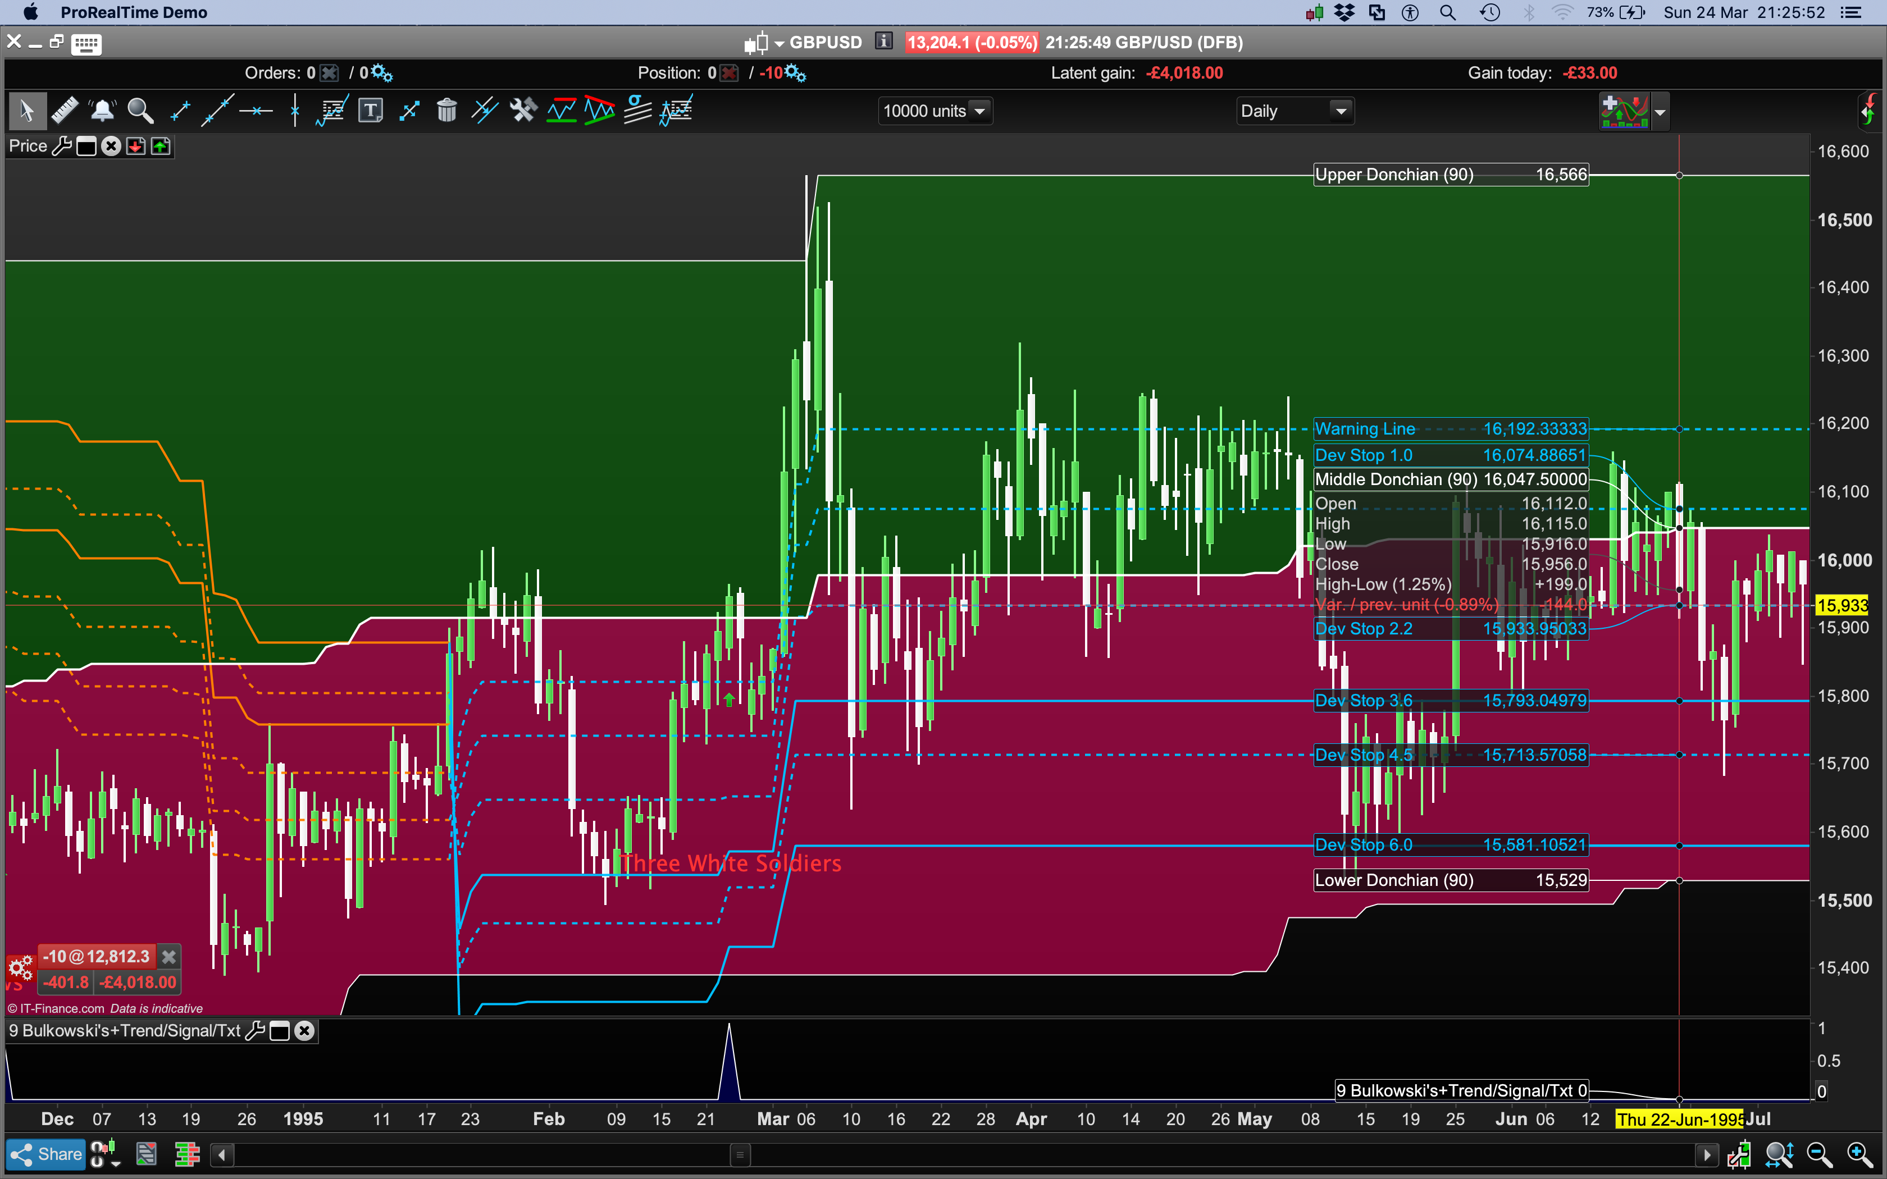The height and width of the screenshot is (1179, 1887).
Task: Open the alert bell tool
Action: tap(102, 111)
